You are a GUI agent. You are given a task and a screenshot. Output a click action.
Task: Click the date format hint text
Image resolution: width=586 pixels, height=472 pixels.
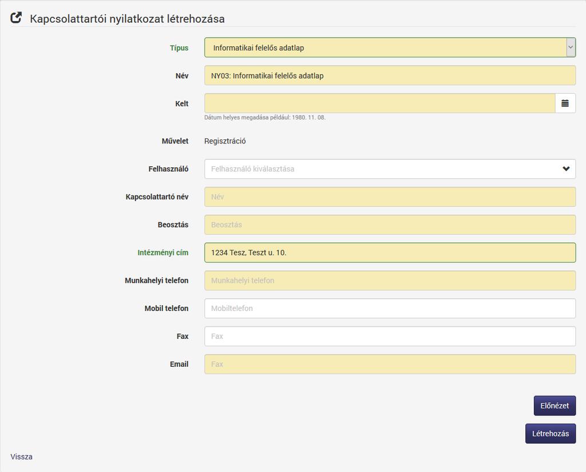264,117
